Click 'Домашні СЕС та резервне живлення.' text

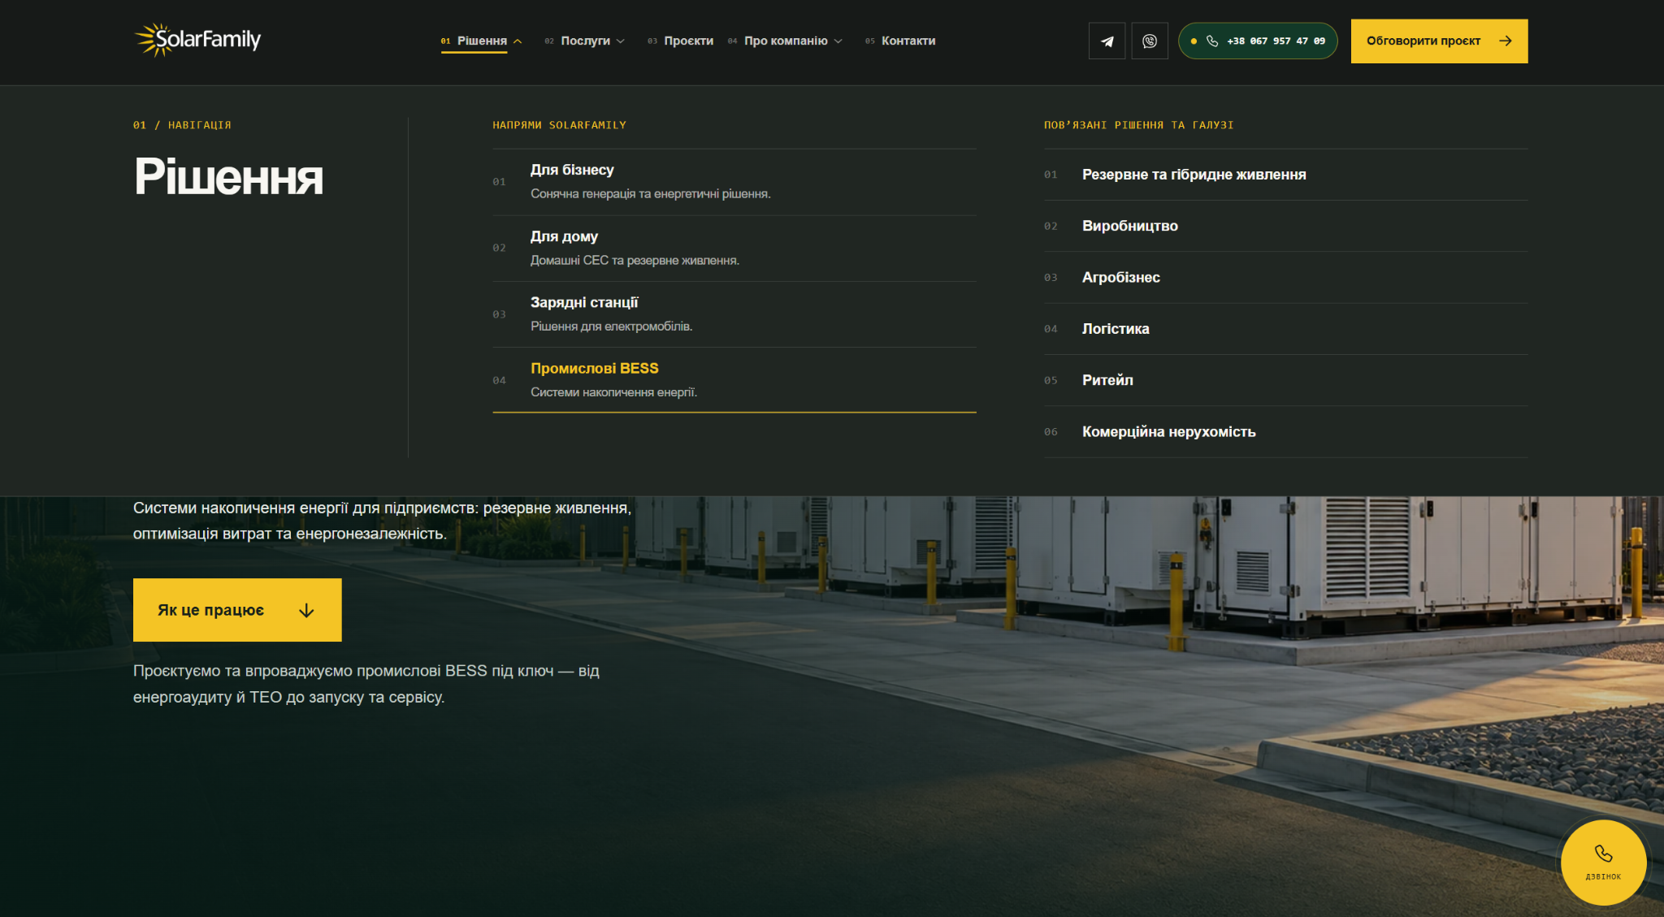(635, 261)
